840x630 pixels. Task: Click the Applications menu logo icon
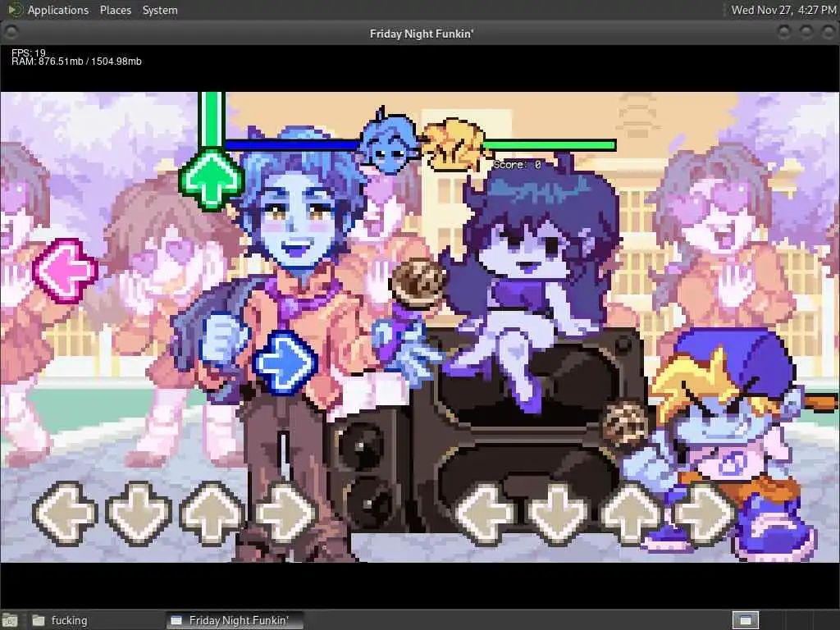[x=15, y=10]
